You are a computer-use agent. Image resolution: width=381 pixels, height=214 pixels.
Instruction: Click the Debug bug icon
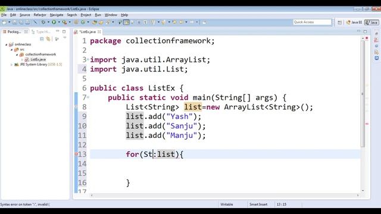coord(43,23)
